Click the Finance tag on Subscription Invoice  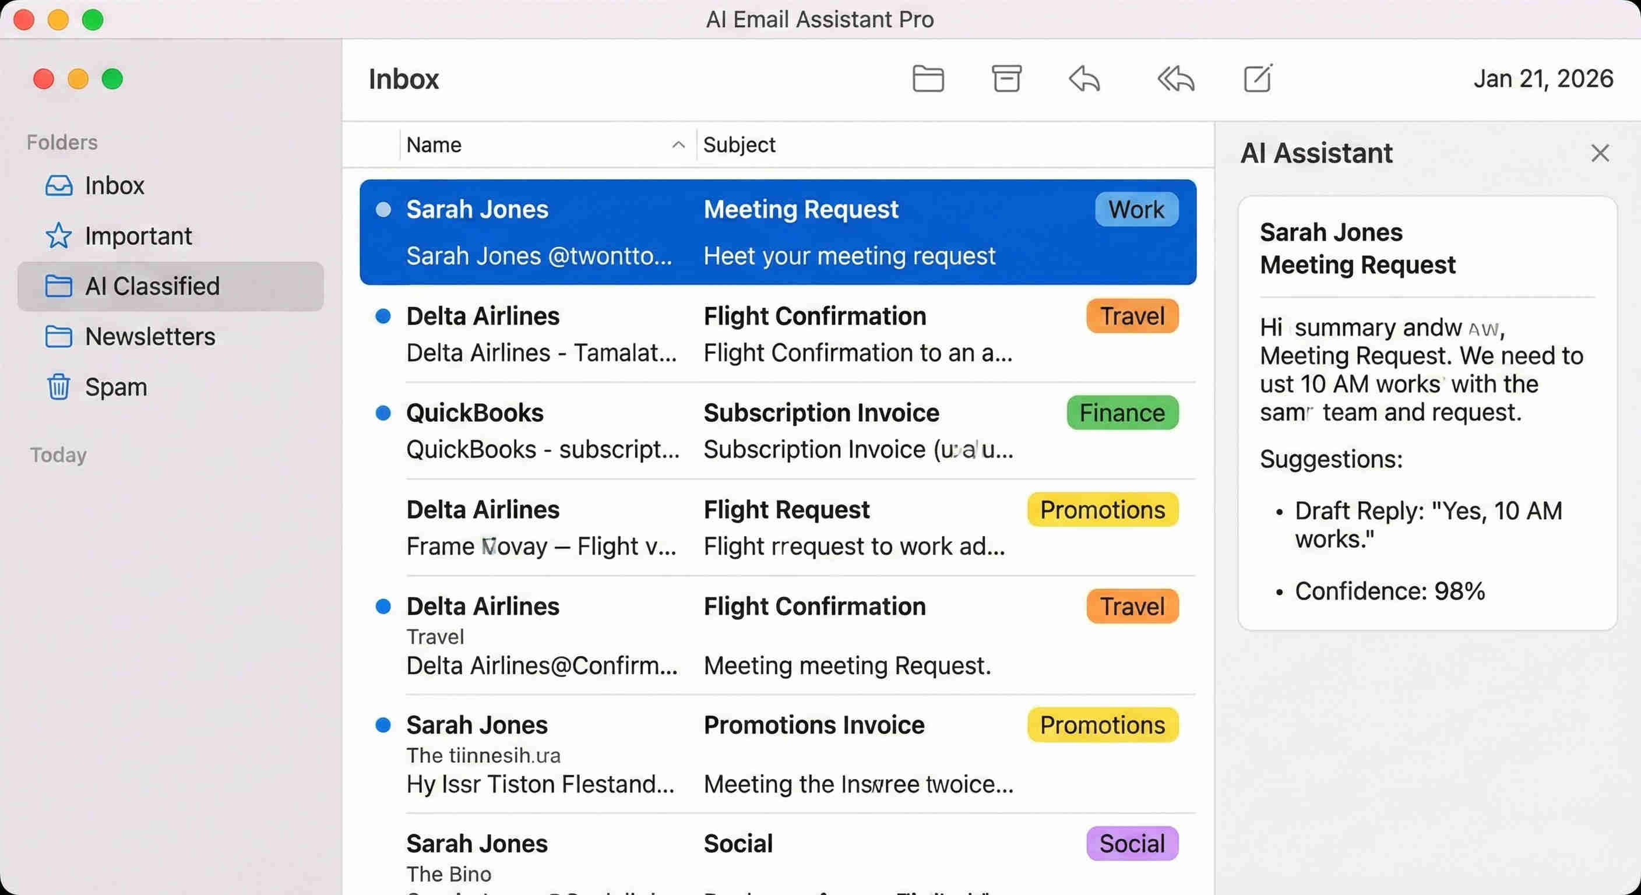point(1122,413)
